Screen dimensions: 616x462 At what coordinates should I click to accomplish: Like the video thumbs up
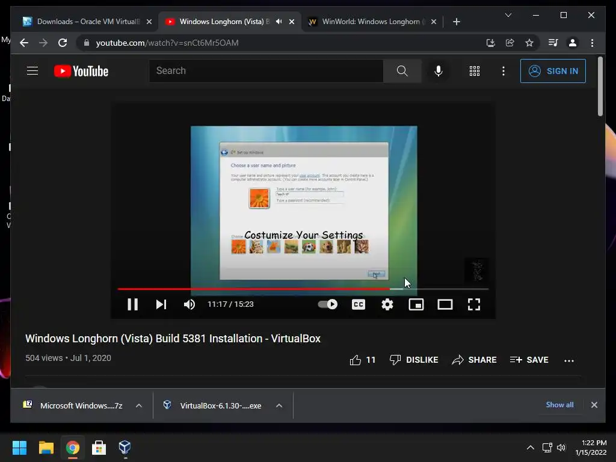(x=362, y=360)
